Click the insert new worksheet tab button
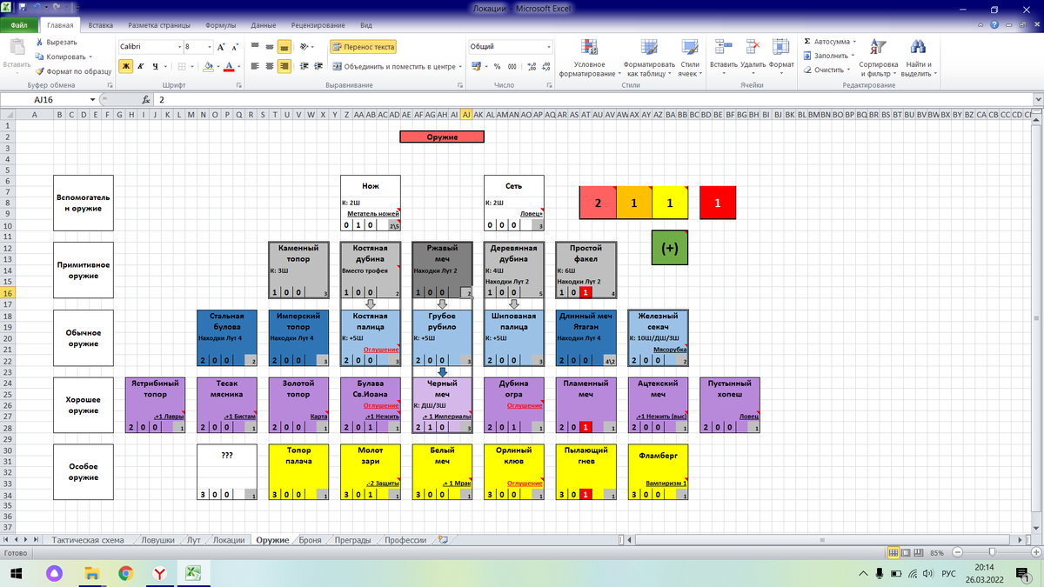 pyautogui.click(x=443, y=540)
